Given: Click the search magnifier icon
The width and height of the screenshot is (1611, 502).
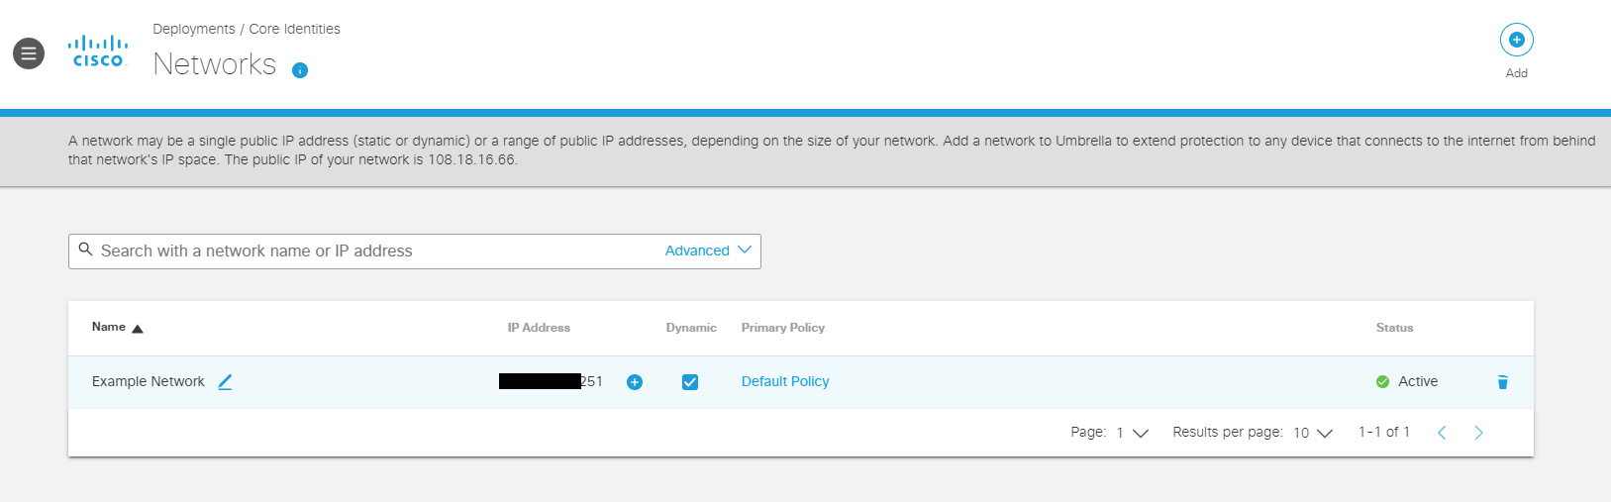Looking at the screenshot, I should click(86, 251).
